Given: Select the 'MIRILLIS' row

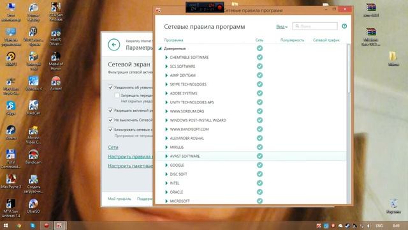Looking at the screenshot, I should coord(251,147).
